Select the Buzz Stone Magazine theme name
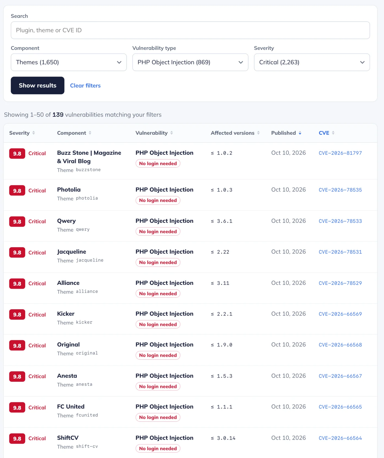 89,157
